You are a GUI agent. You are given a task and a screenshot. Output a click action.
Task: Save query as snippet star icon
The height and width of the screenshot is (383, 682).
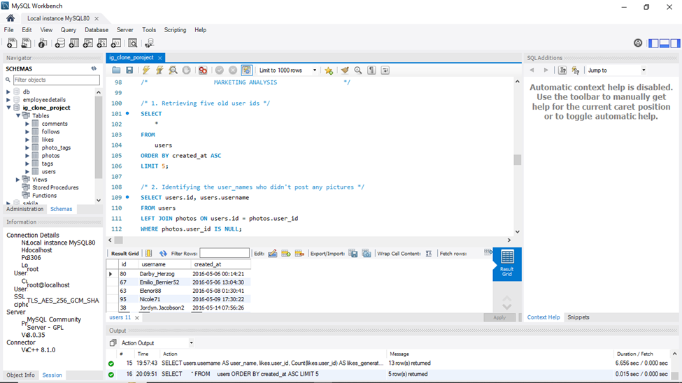(329, 70)
